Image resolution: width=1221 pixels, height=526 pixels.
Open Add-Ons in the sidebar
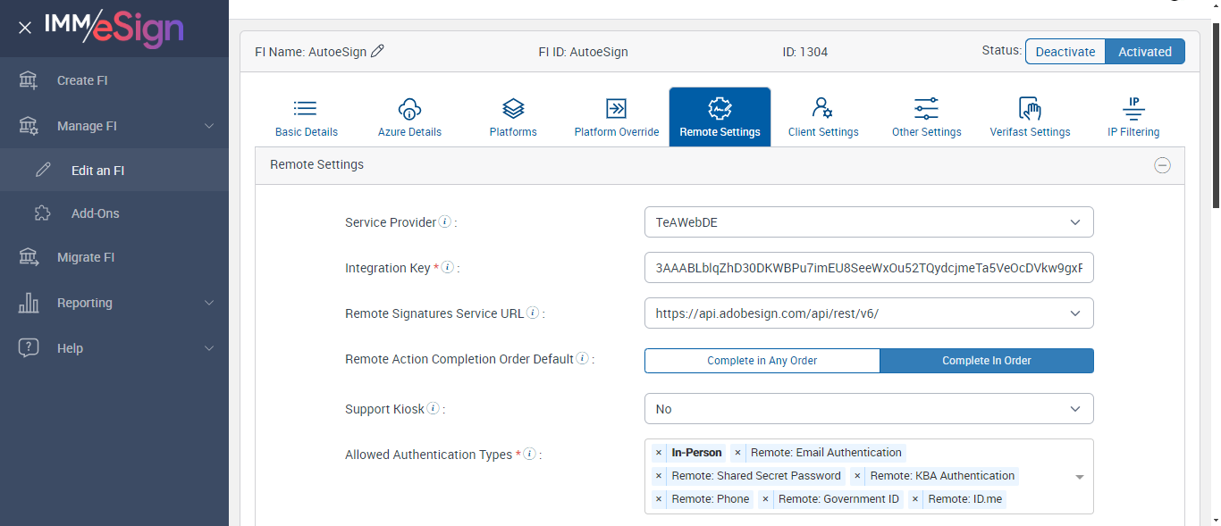(x=95, y=213)
